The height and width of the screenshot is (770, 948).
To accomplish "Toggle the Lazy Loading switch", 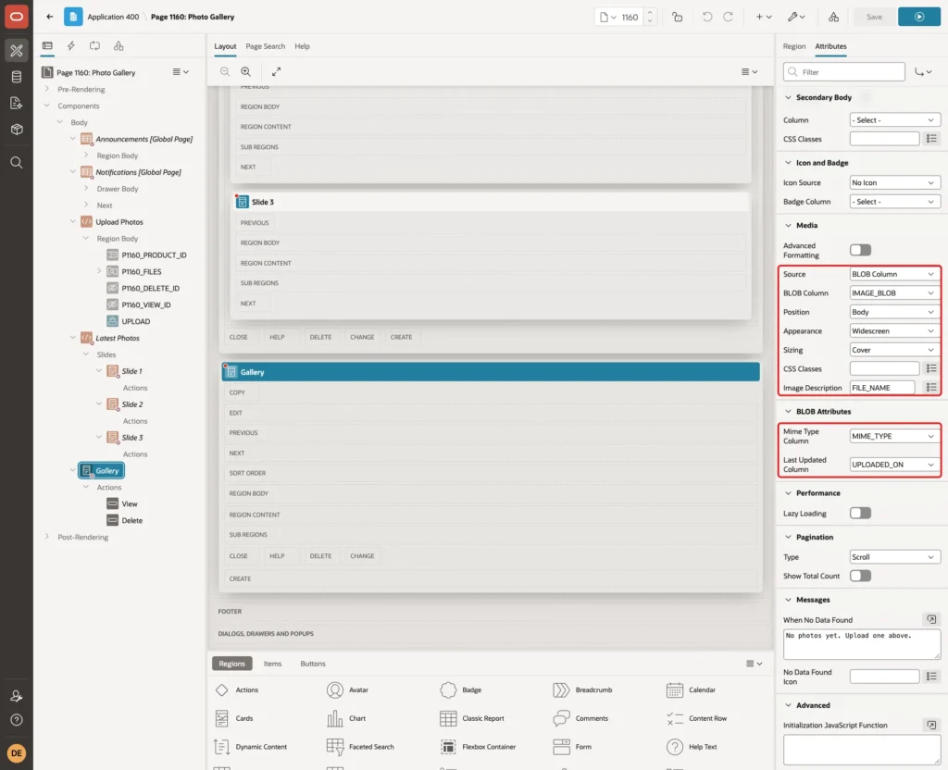I will [x=860, y=513].
